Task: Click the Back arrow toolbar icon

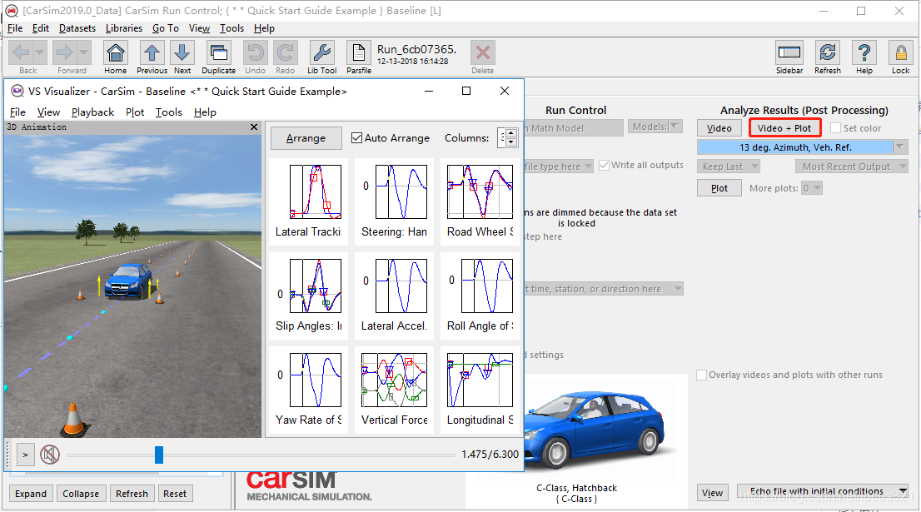Action: pos(21,52)
